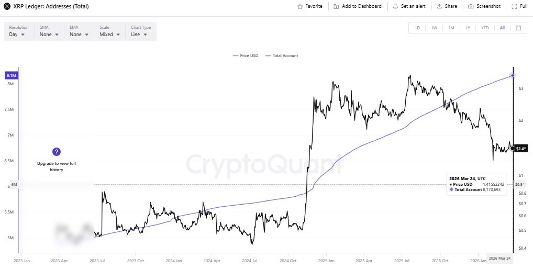Open the SMA dropdown
Image resolution: width=533 pixels, height=269 pixels.
(49, 35)
